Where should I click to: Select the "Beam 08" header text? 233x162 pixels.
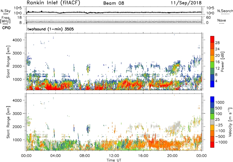click(114, 3)
